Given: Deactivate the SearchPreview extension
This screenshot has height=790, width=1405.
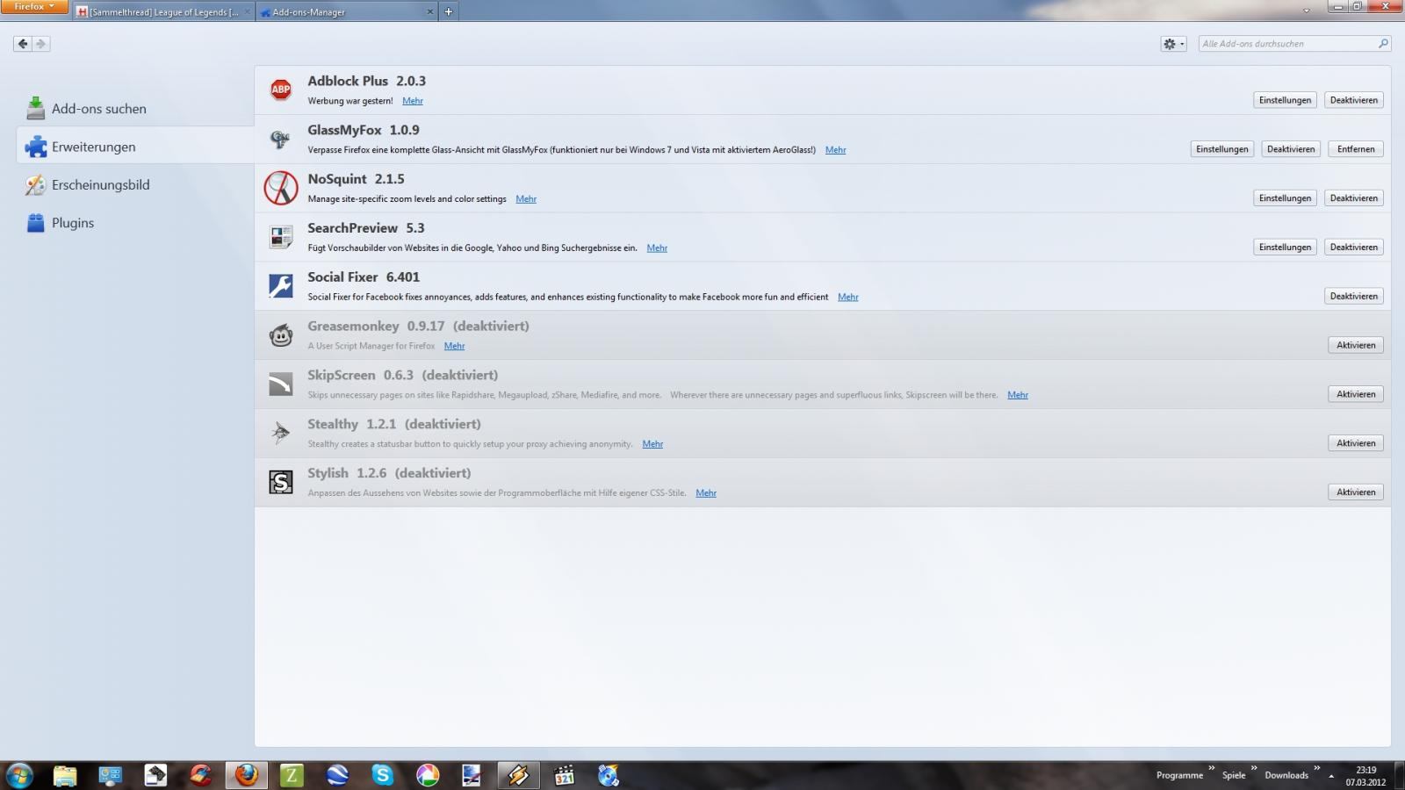Looking at the screenshot, I should 1353,248.
